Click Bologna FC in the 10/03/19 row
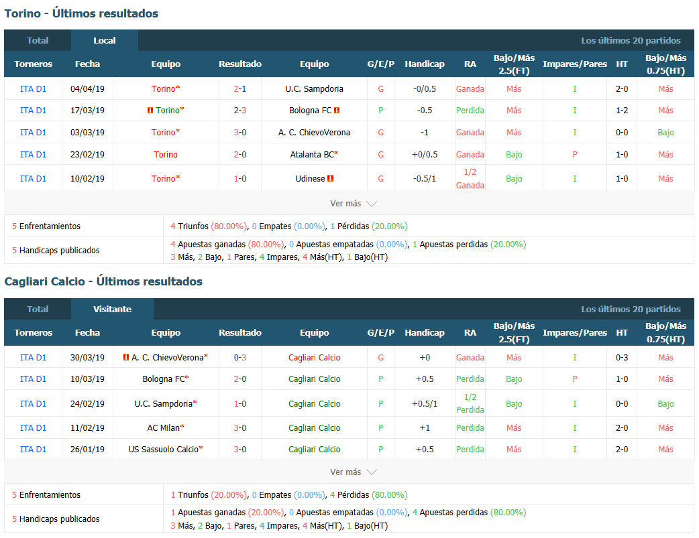Screen dimensions: 699x538 (164, 379)
